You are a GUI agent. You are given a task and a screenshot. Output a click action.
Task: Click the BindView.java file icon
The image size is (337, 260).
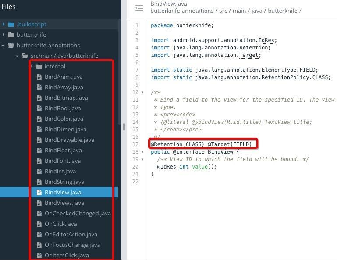coord(39,193)
